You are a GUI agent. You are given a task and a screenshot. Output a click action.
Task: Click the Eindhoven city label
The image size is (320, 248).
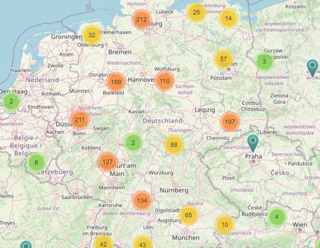[40, 107]
